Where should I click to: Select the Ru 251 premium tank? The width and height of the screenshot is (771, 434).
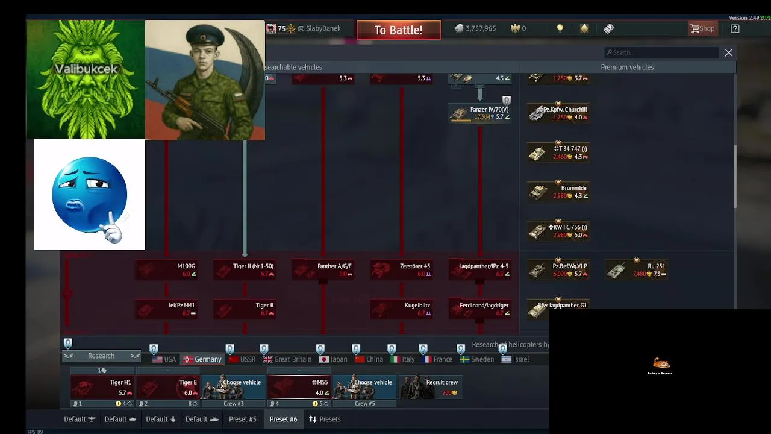pyautogui.click(x=637, y=269)
